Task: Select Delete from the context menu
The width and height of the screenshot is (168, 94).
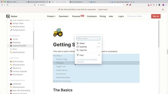Action: 88,43
